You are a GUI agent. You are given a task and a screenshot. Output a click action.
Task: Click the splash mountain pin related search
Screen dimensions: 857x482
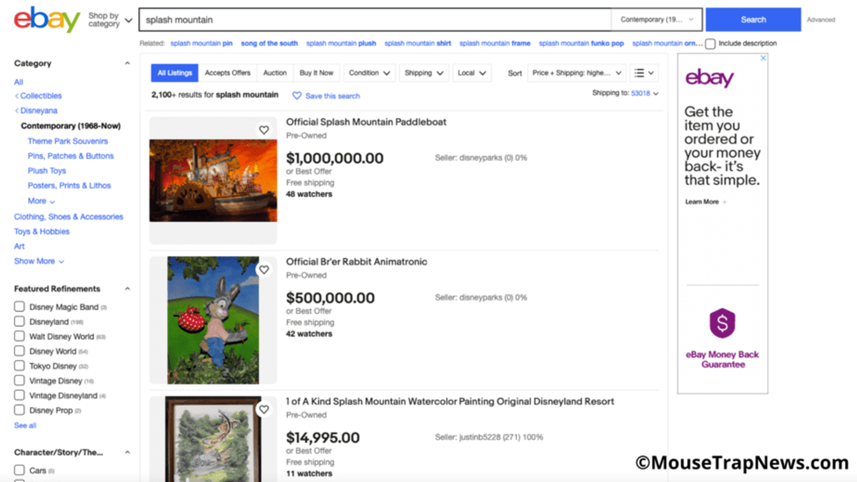[201, 43]
